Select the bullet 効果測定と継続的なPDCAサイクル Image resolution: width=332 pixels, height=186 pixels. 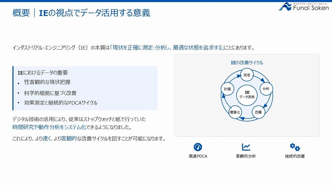[x=61, y=103]
